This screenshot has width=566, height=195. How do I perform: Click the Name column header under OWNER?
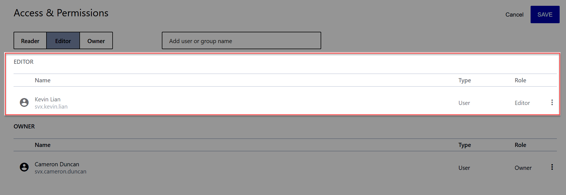tap(42, 145)
